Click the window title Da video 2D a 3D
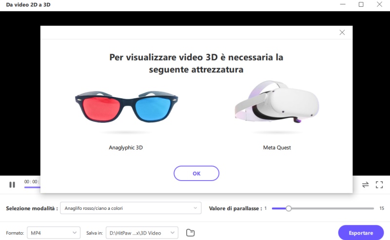390x240 pixels. (28, 5)
